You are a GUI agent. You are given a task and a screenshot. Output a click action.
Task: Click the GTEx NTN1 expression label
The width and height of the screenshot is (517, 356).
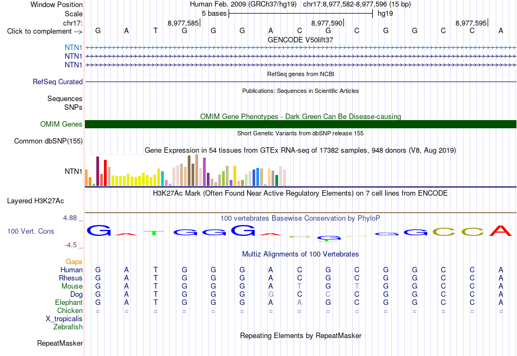pos(73,171)
